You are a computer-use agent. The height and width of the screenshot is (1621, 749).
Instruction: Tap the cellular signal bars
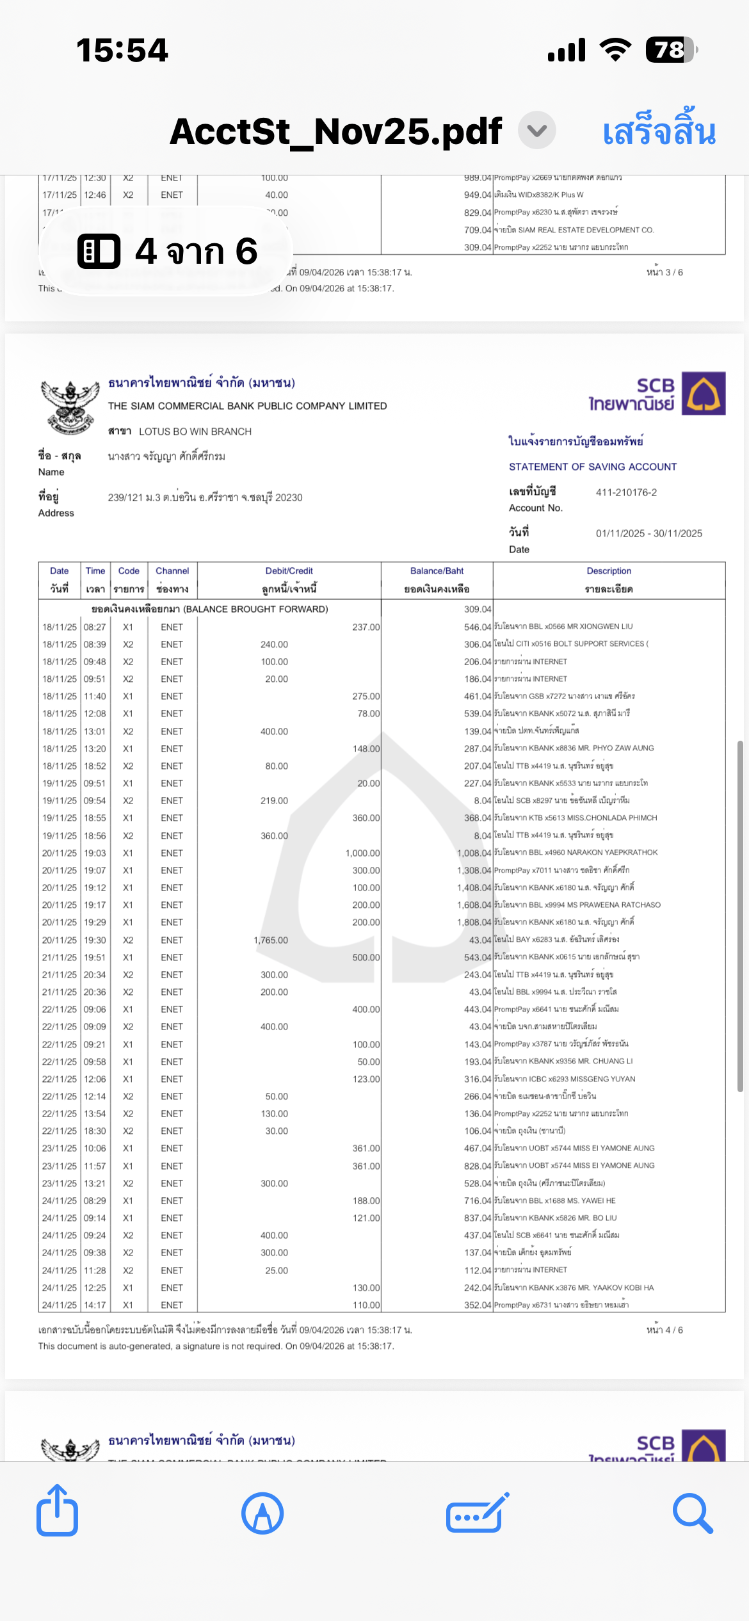coord(567,50)
